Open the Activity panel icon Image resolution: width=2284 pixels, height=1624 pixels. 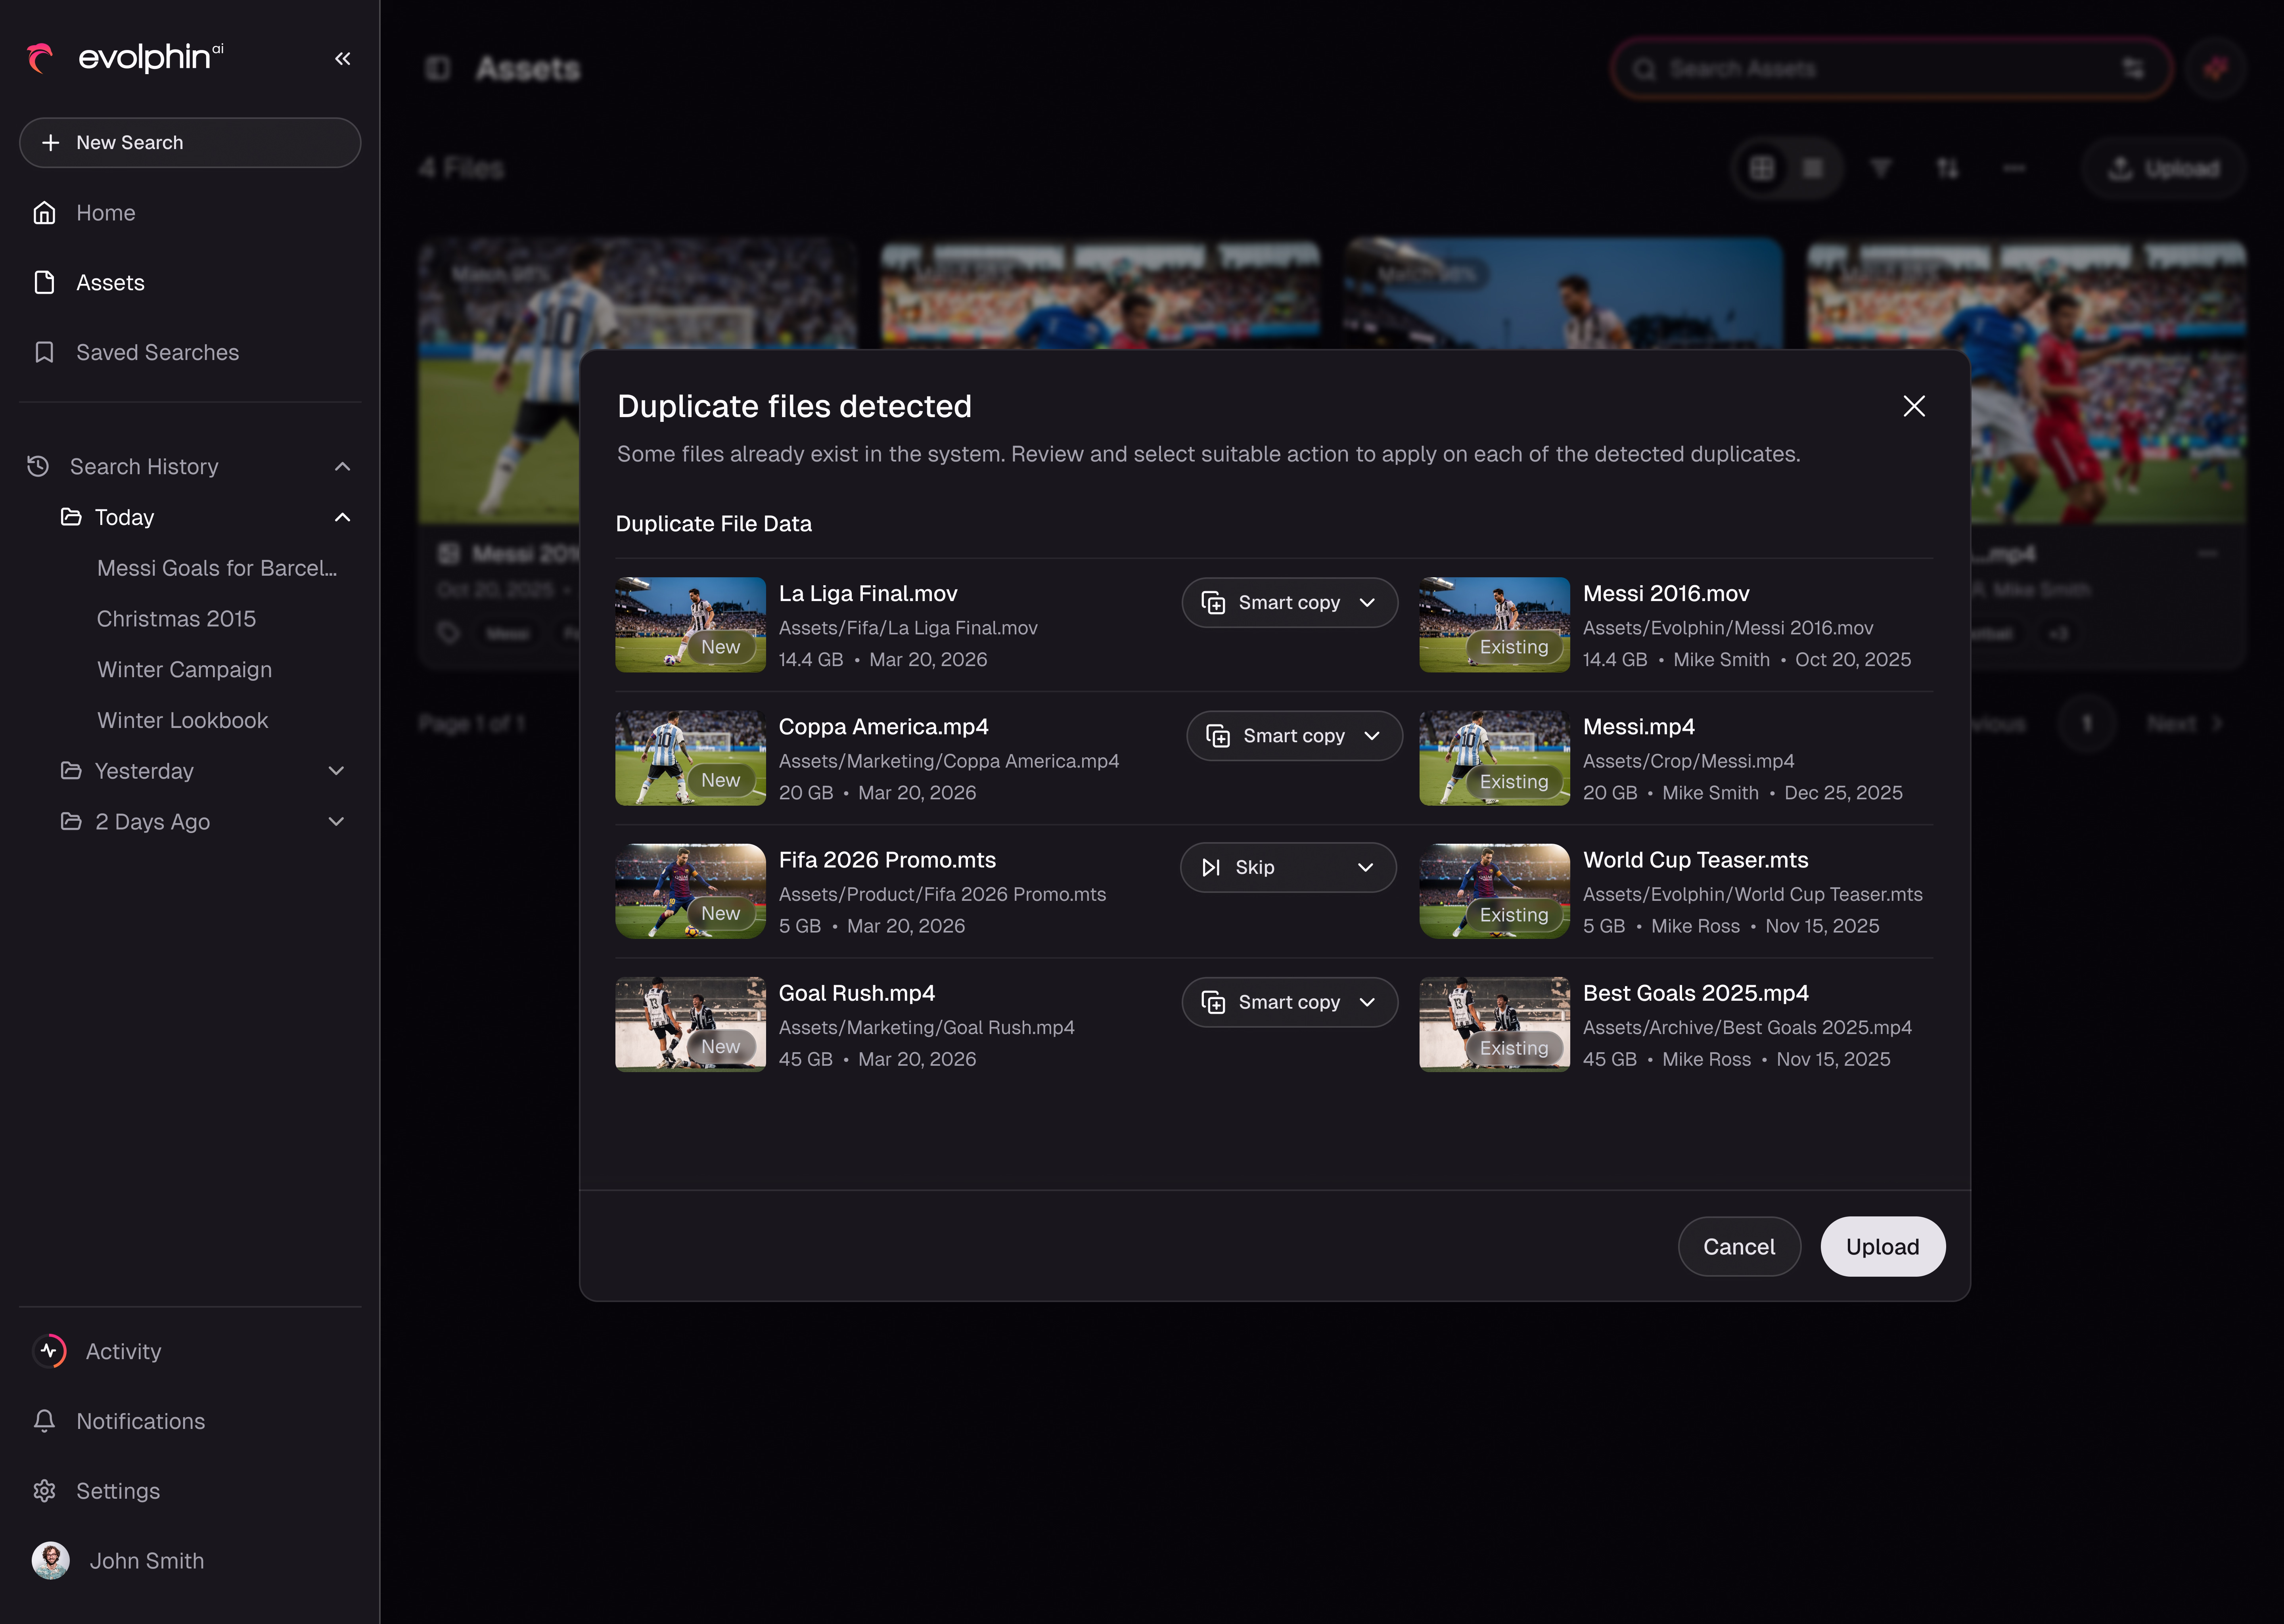50,1351
